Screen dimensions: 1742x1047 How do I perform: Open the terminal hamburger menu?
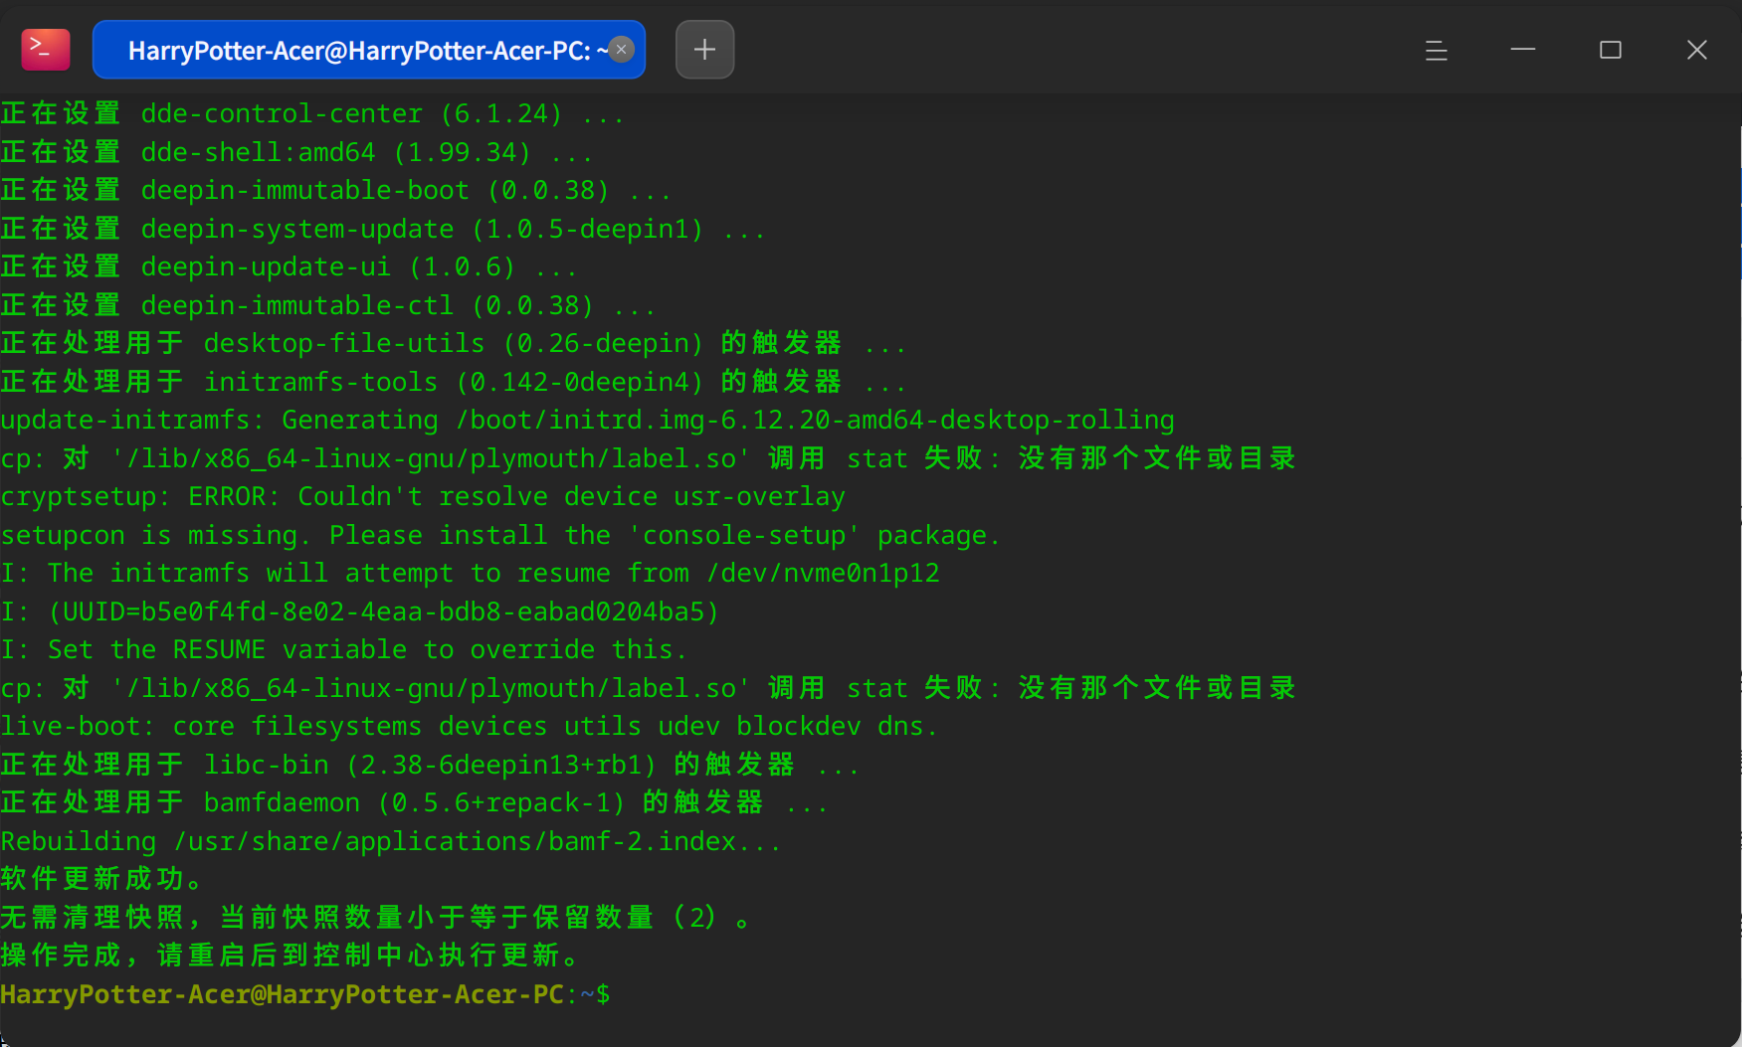(1436, 50)
